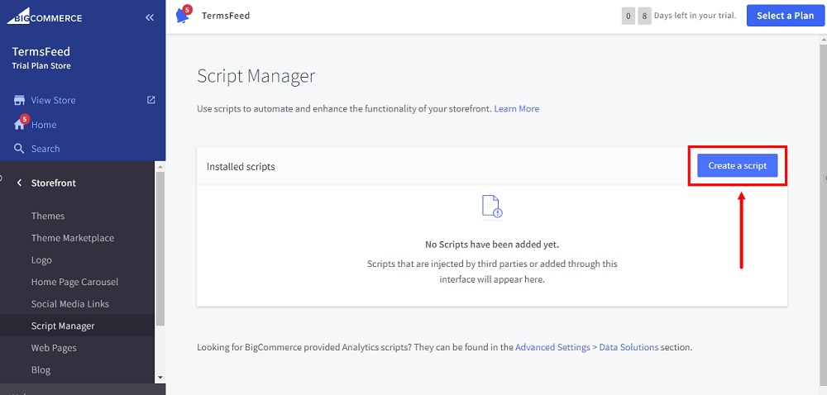Click sidebar scrollbar up arrow
Viewport: 827px width, 395px height.
[160, 166]
